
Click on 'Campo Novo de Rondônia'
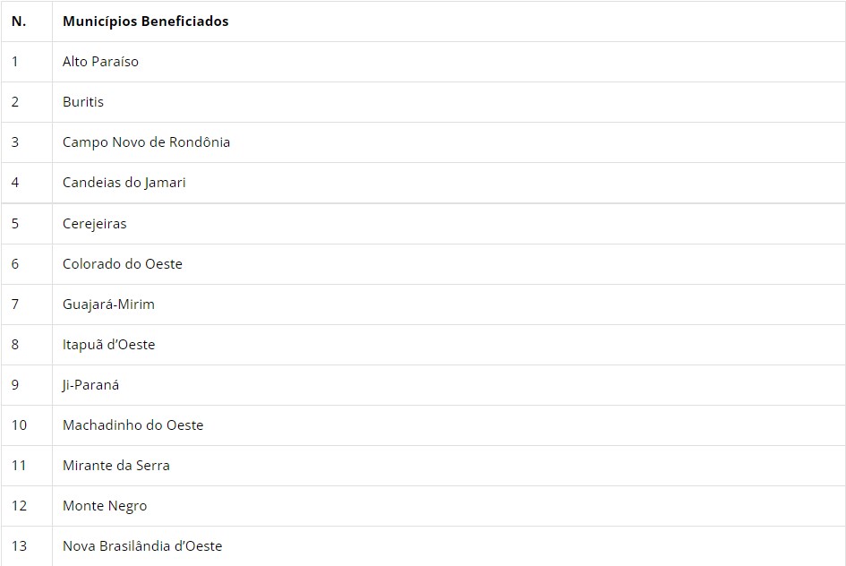tap(146, 142)
